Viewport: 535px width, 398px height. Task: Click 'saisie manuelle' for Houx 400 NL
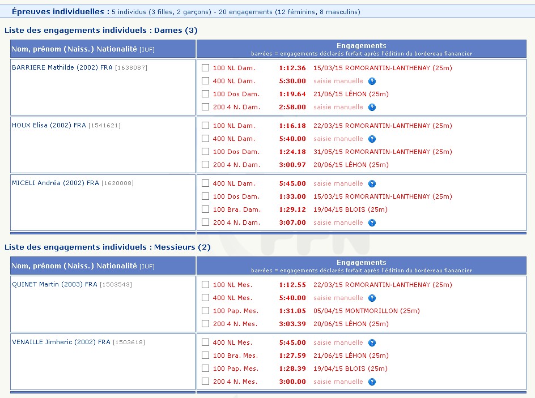338,139
